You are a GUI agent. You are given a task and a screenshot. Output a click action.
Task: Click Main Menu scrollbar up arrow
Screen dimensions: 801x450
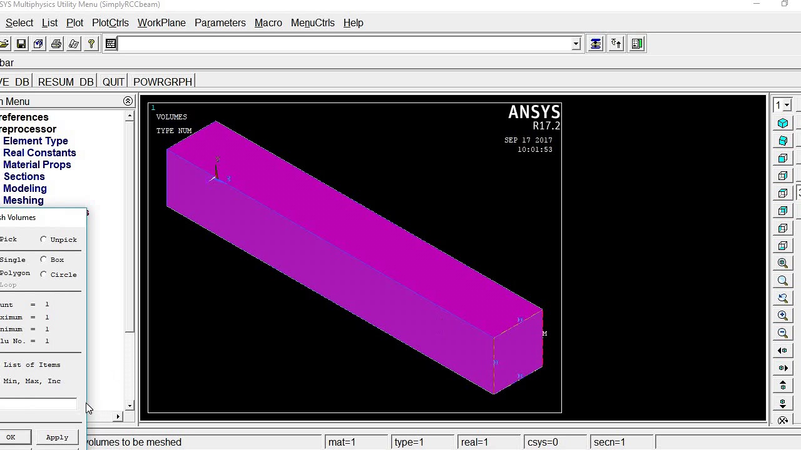point(130,116)
